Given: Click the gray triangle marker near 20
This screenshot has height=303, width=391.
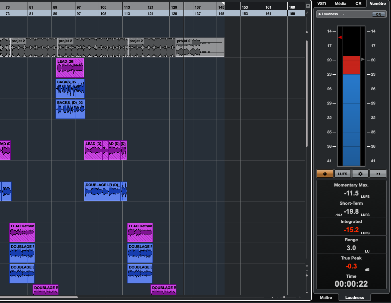Looking at the screenshot, I should click(363, 59).
